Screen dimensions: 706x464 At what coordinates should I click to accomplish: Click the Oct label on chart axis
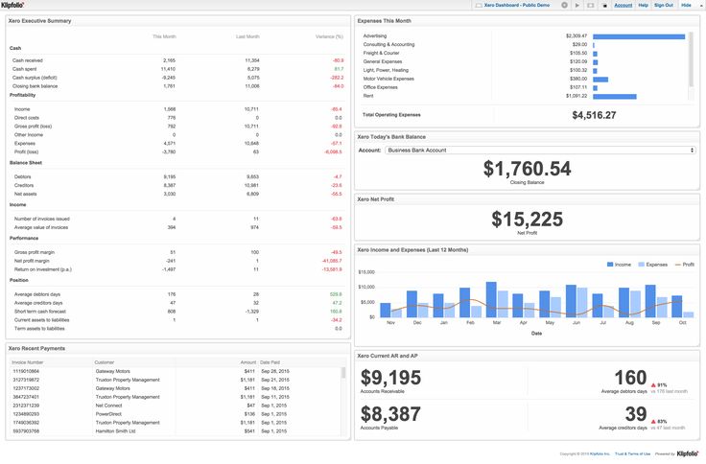coord(683,323)
